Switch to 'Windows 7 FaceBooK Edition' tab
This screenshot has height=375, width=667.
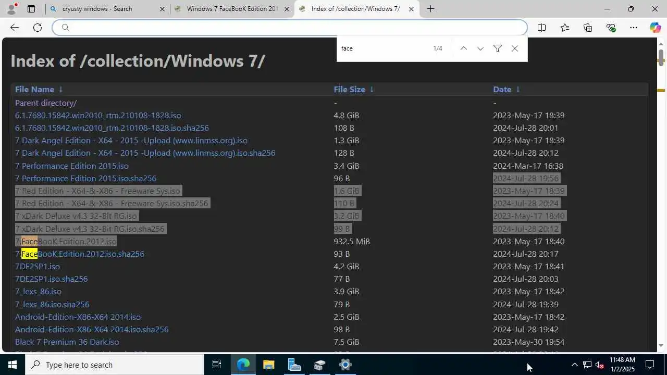click(232, 9)
